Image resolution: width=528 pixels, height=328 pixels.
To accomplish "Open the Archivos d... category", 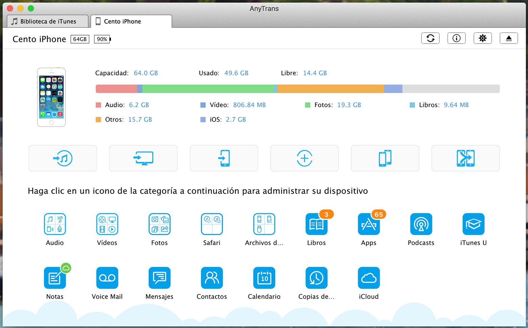I will (264, 224).
